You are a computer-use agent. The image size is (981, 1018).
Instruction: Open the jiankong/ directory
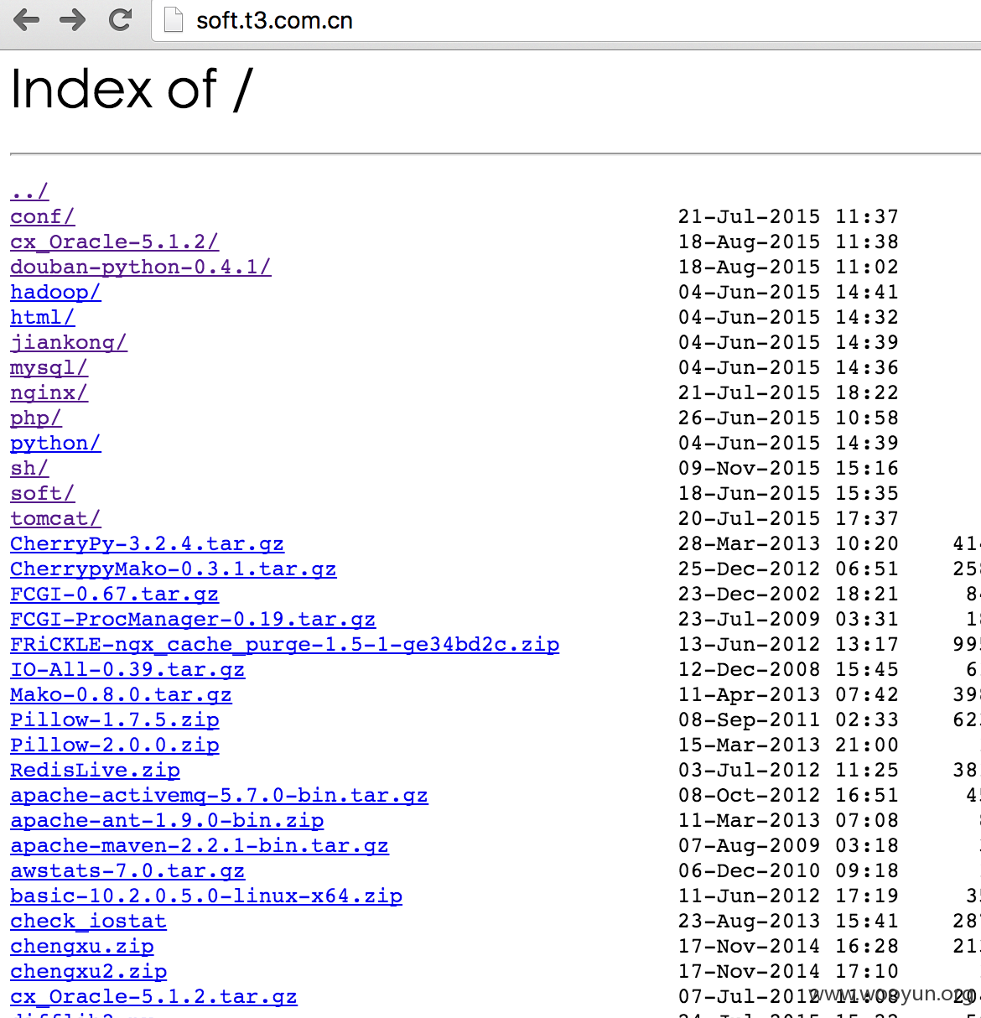coord(69,342)
